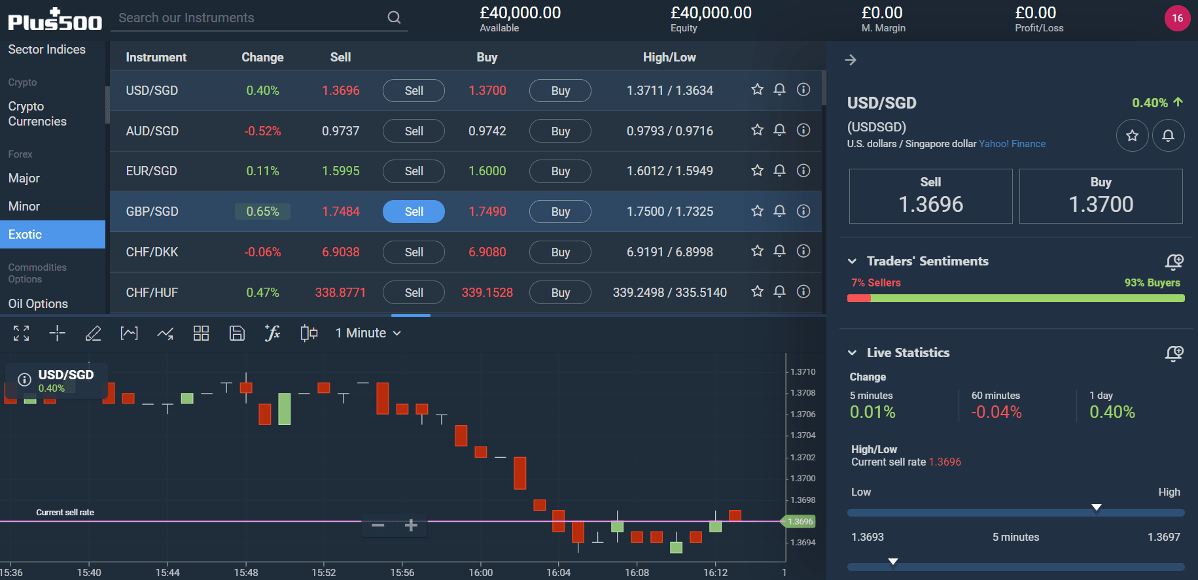Collapse the Live Statistics section
Screen dimensions: 1198x580
tap(852, 353)
